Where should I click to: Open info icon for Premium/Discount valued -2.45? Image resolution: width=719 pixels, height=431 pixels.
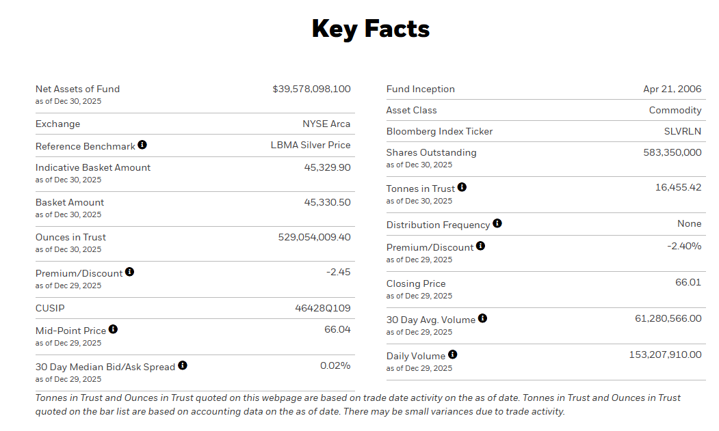coord(130,272)
